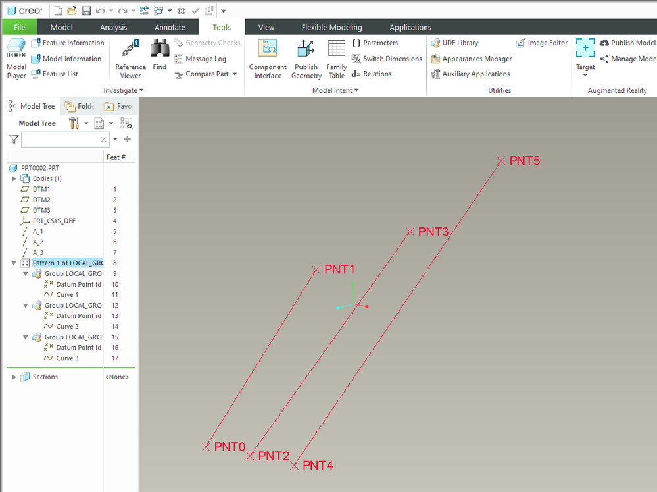
Task: Expand the Bodies (1) tree node
Action: tap(14, 178)
